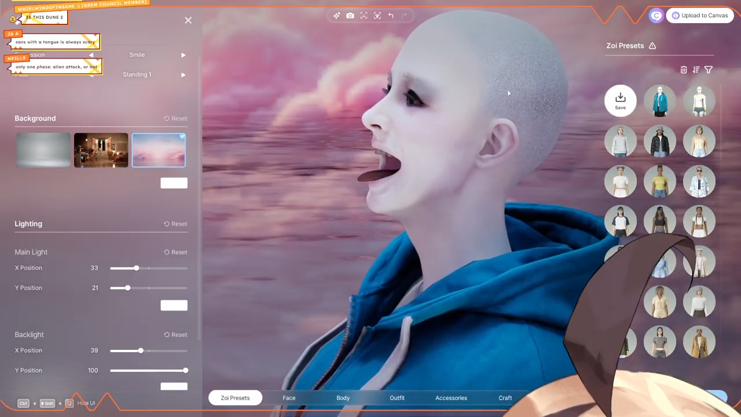Advance Standing 1 pose to next

pyautogui.click(x=184, y=75)
